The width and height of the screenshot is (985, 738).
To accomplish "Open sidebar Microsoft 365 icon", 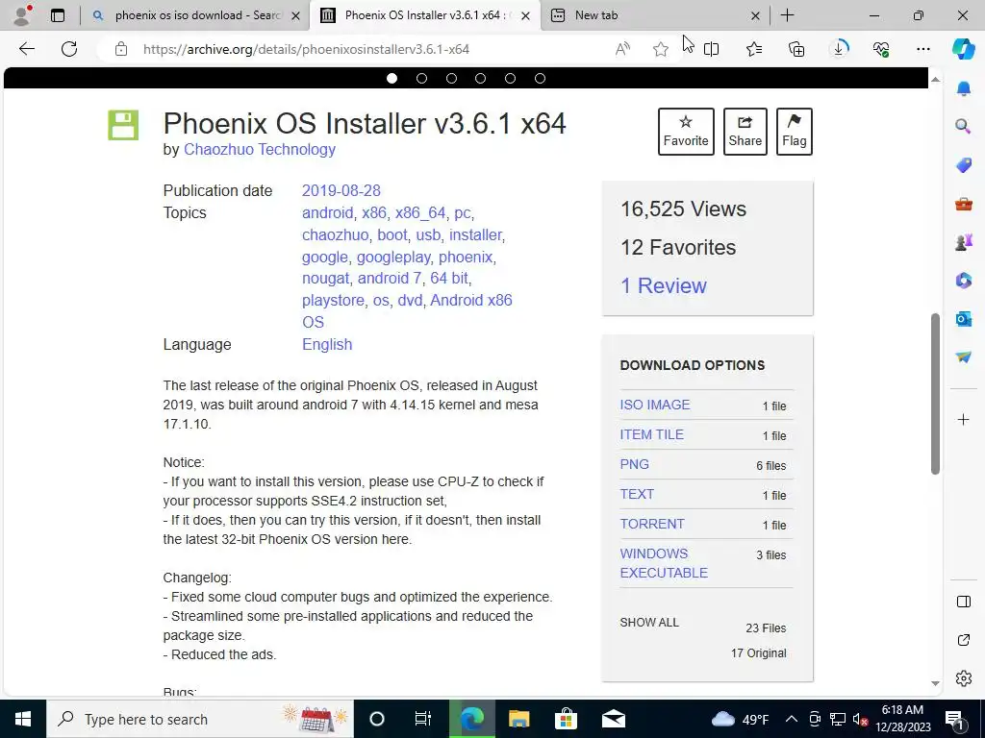I will coord(964,280).
